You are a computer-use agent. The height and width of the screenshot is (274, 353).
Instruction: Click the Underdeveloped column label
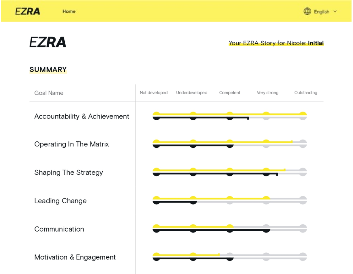192,93
